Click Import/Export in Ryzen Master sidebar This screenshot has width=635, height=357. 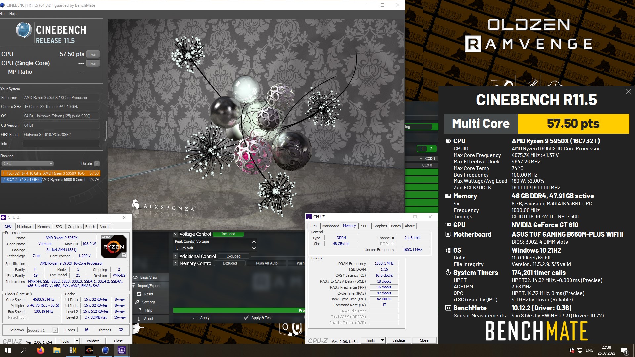tap(148, 286)
